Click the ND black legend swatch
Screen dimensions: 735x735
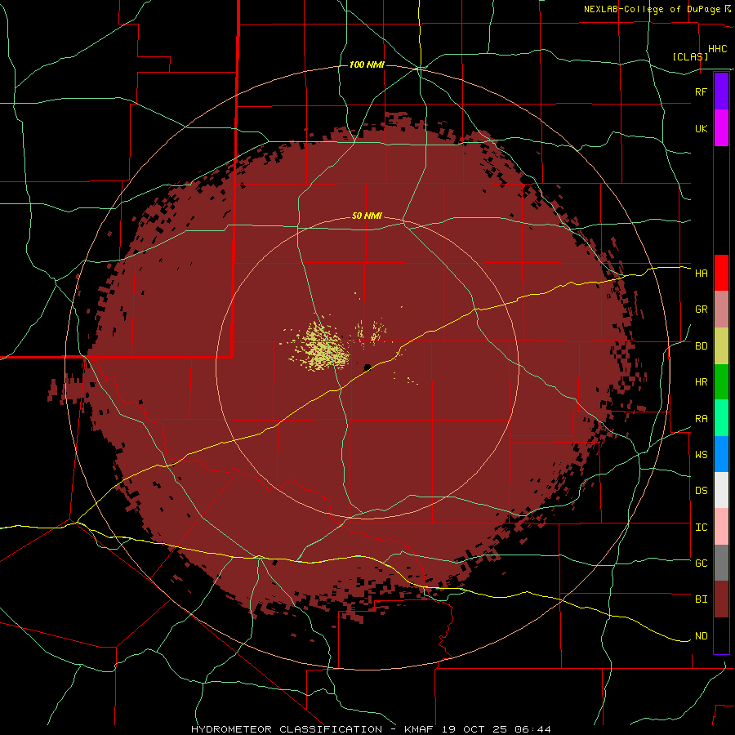721,635
